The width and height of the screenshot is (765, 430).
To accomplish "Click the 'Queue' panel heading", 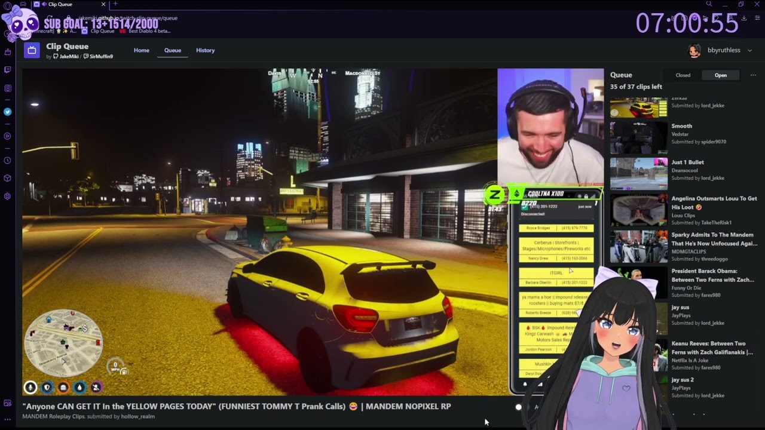I will click(621, 75).
